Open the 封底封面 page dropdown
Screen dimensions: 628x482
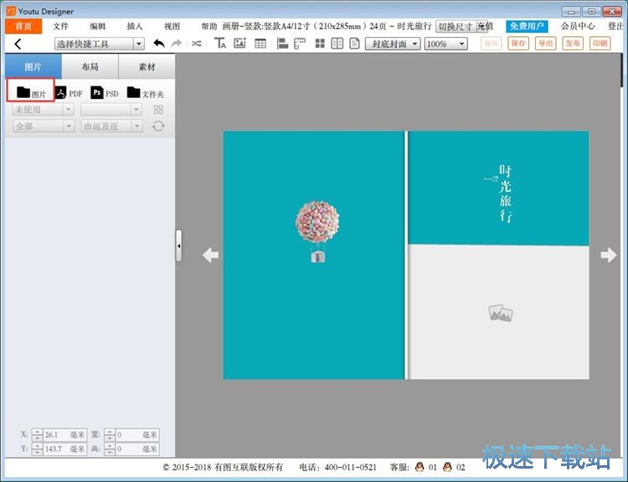[392, 44]
